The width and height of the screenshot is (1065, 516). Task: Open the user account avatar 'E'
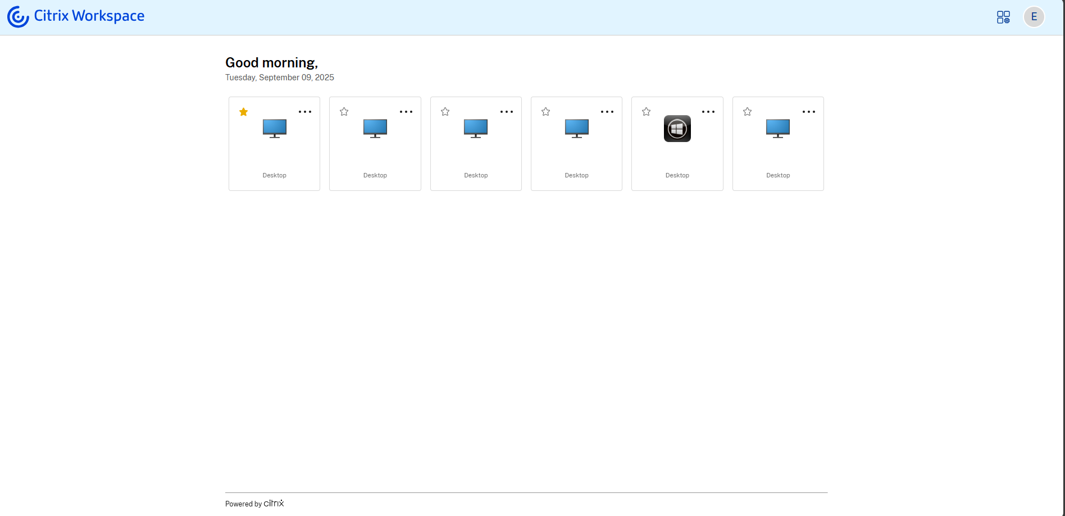(x=1034, y=17)
